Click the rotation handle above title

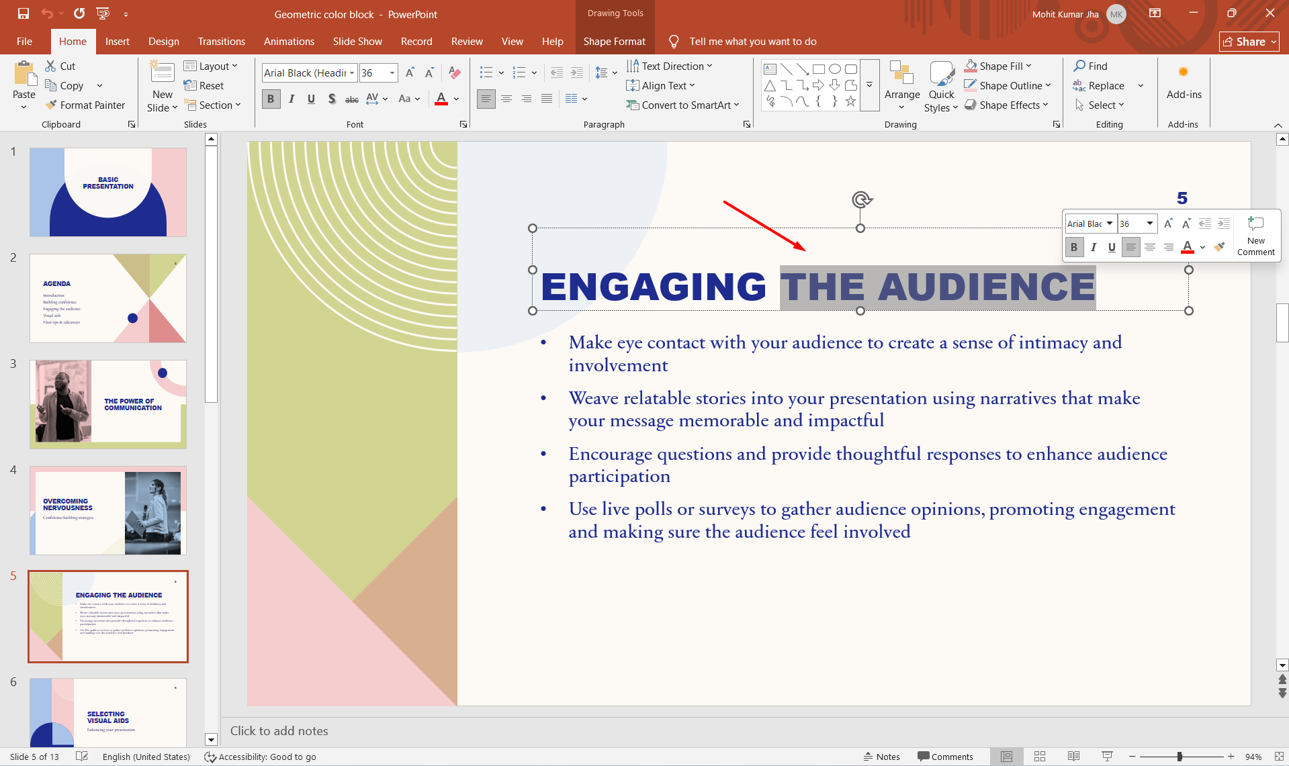coord(861,199)
